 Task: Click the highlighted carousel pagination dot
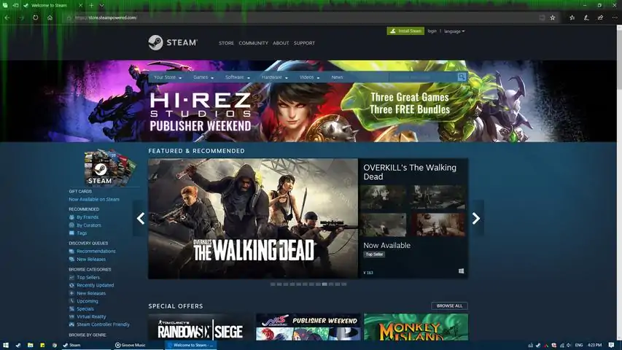(x=324, y=284)
